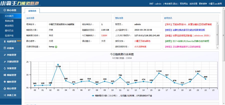Click the 2018-03-29 22:36 login time

[x=143, y=30]
